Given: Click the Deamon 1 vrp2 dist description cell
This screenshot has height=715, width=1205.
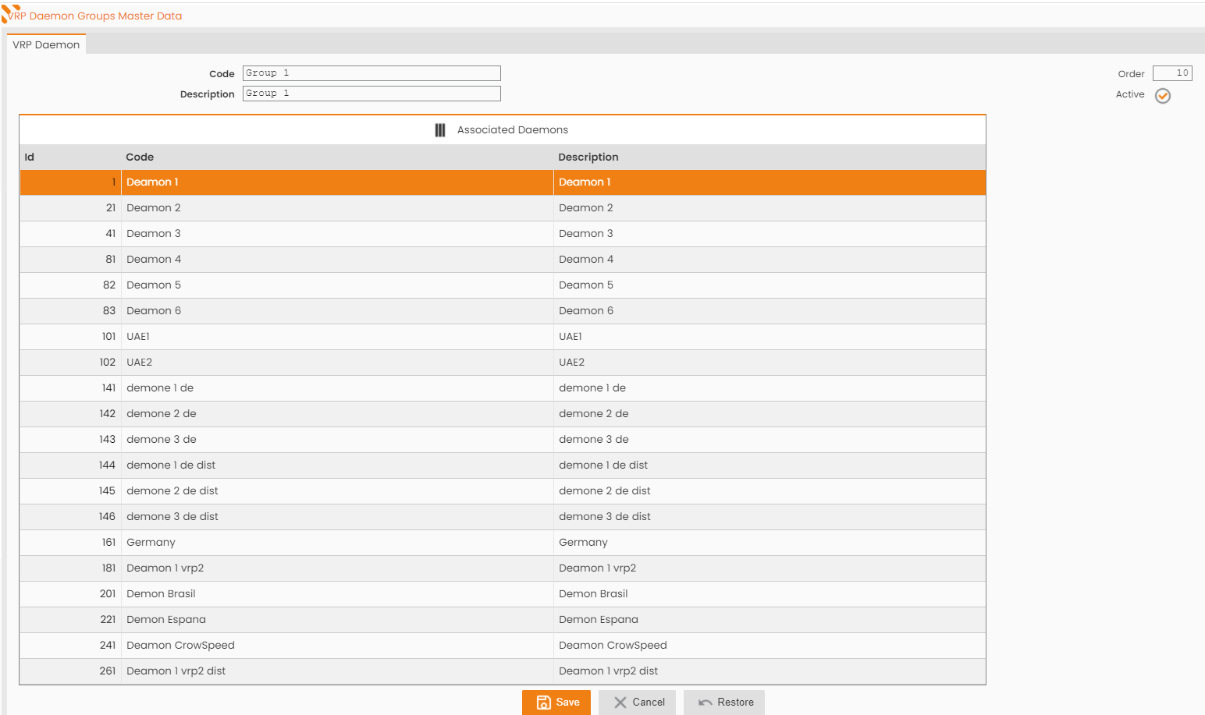Looking at the screenshot, I should tap(770, 671).
